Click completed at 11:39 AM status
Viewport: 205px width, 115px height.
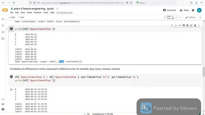tap(102, 114)
